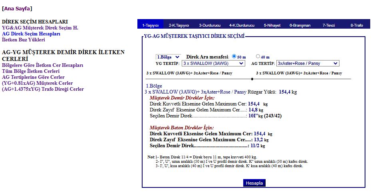Open YG&AG Müşterek Direk Seçim H. link

pyautogui.click(x=40, y=28)
